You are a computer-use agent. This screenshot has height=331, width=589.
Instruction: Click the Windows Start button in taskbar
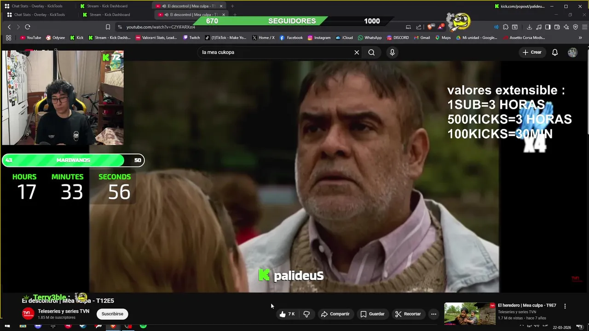coord(7,326)
